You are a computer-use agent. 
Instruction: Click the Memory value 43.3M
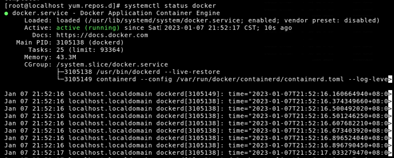66,57
